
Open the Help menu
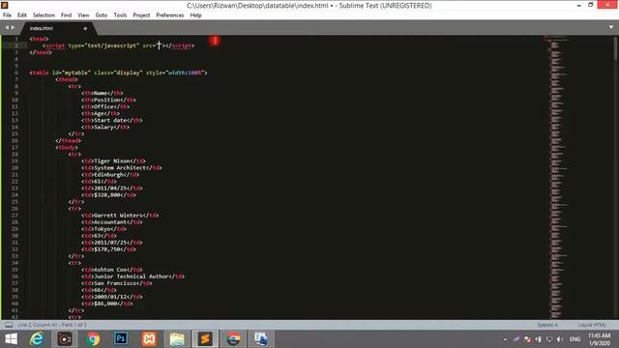(195, 15)
